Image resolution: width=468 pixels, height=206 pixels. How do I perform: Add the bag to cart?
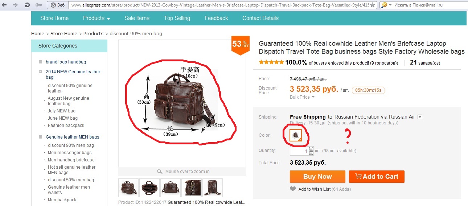377,177
